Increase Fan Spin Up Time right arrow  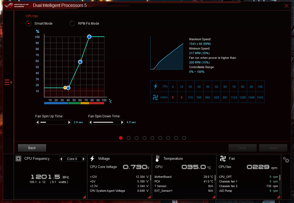(x=69, y=122)
